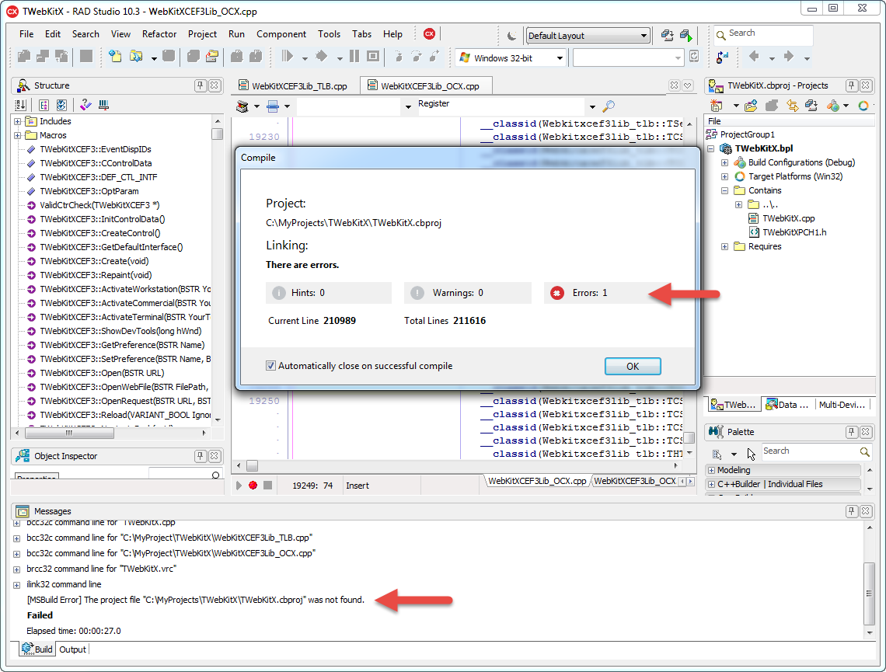The height and width of the screenshot is (672, 886).
Task: Expand the Requires node
Action: tap(724, 247)
